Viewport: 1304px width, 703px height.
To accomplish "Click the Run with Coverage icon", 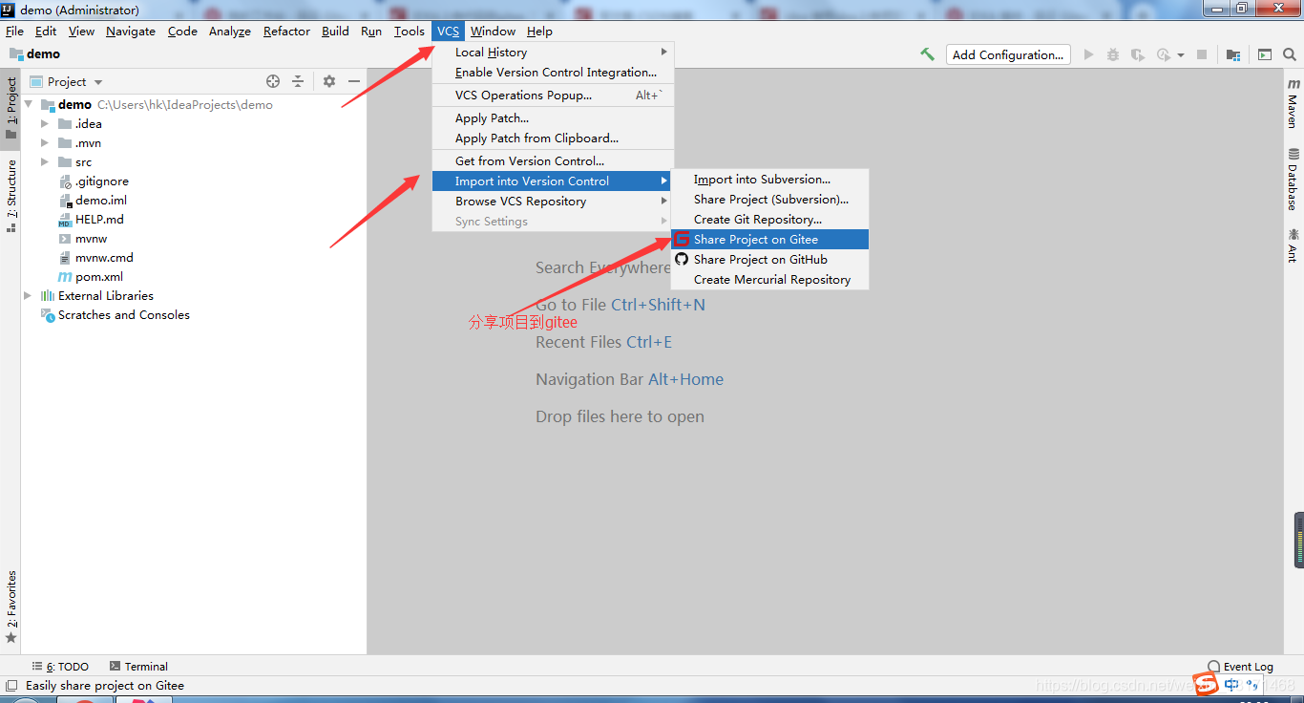I will point(1137,54).
